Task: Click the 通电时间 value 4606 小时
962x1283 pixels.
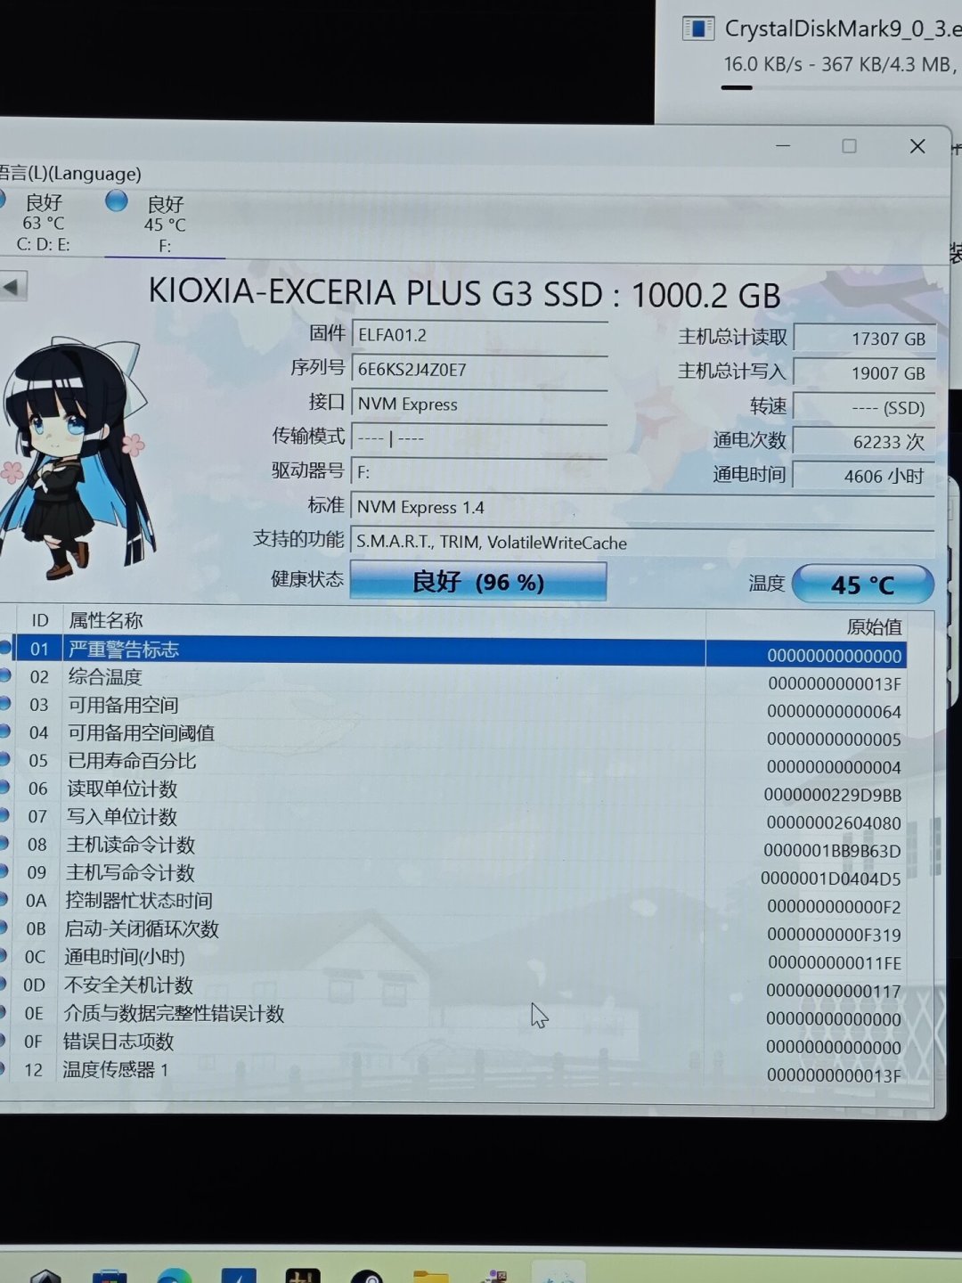Action: 864,476
